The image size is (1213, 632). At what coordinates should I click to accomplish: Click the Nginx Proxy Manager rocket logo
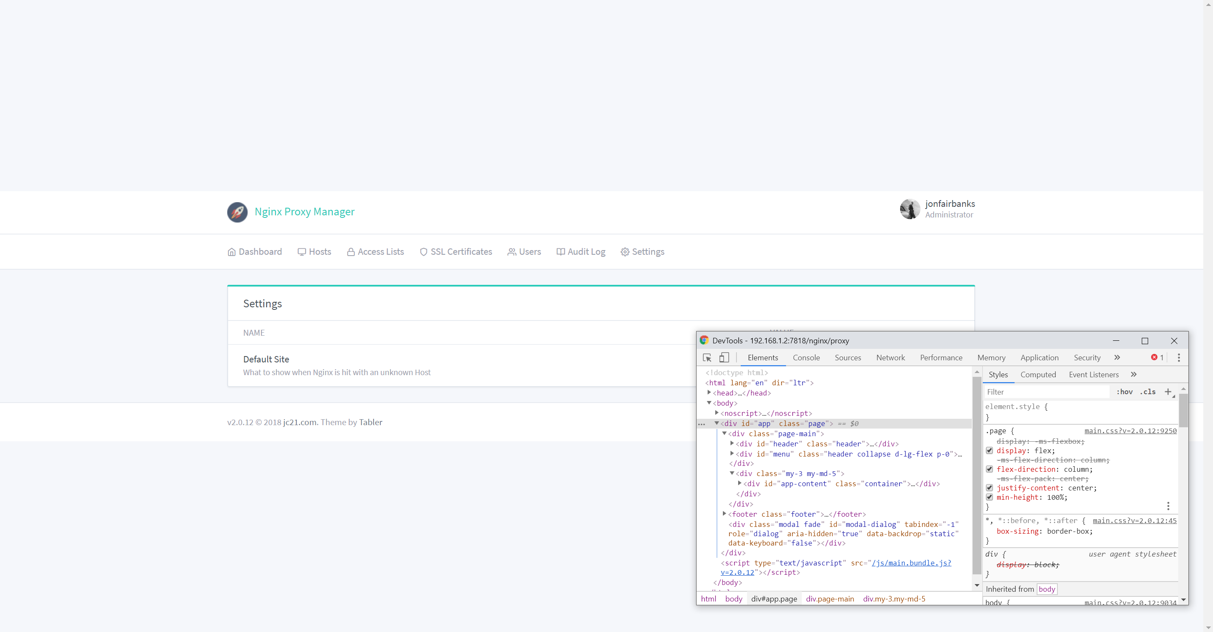coord(237,212)
